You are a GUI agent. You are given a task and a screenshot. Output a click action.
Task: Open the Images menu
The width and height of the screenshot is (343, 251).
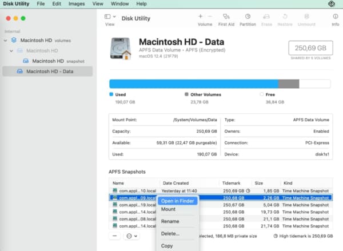coord(77,4)
